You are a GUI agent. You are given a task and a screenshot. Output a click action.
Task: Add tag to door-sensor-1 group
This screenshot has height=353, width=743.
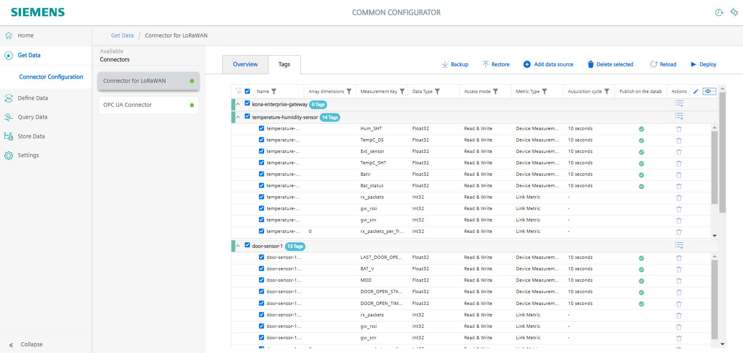[679, 246]
